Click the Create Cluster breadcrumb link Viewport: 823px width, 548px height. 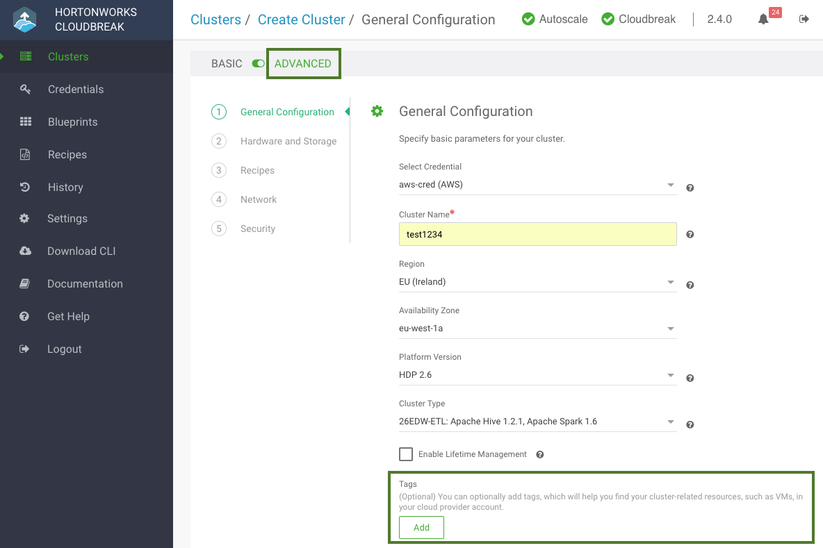point(301,19)
